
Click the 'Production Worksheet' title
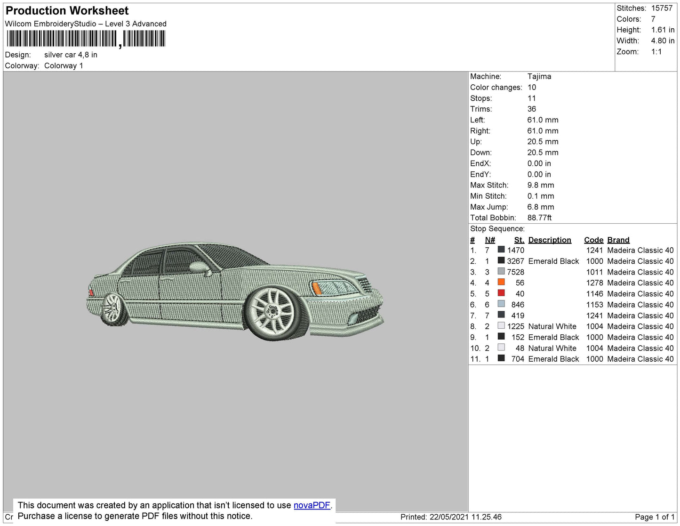(x=67, y=11)
